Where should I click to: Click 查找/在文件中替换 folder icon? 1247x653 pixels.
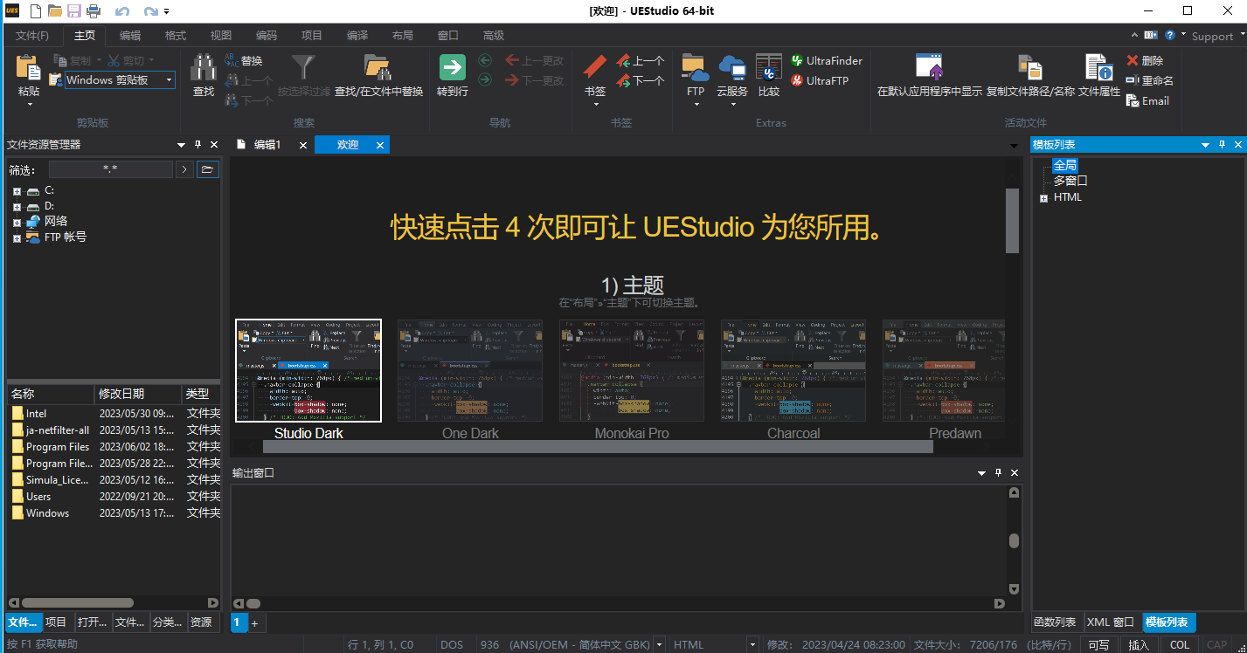(x=378, y=68)
